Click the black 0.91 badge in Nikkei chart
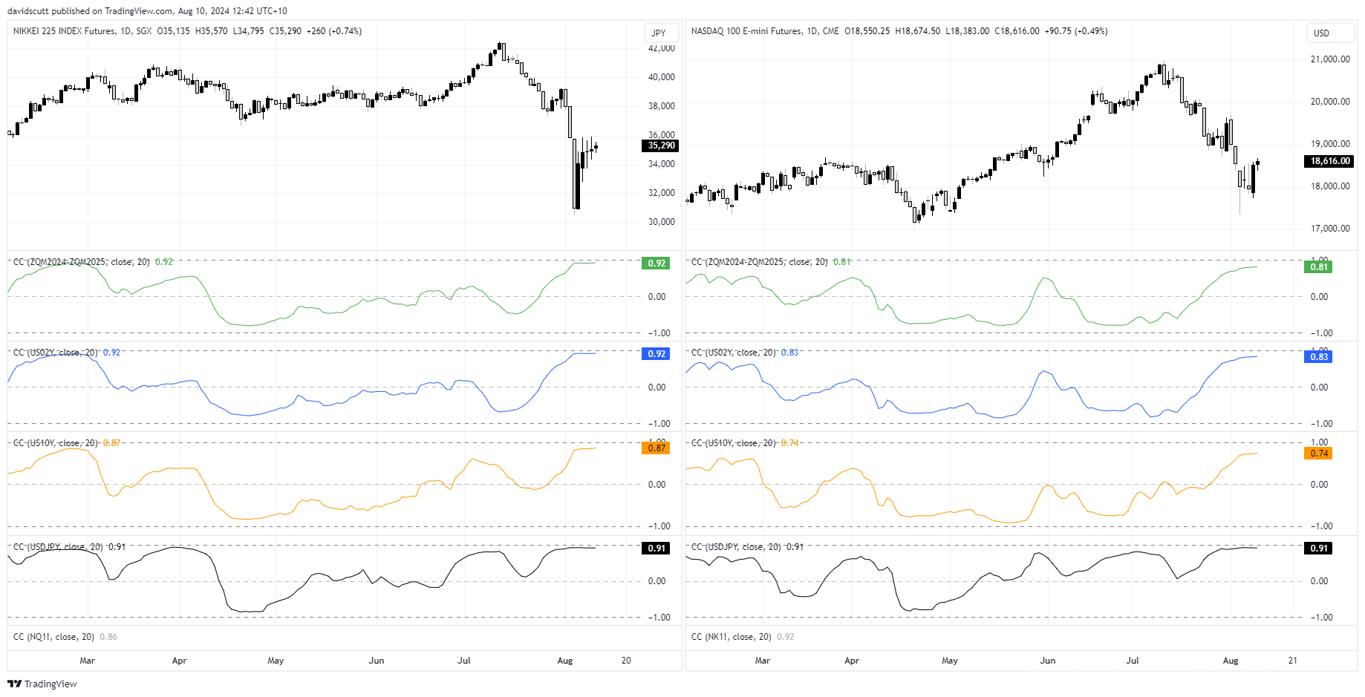This screenshot has width=1365, height=697. coord(656,549)
